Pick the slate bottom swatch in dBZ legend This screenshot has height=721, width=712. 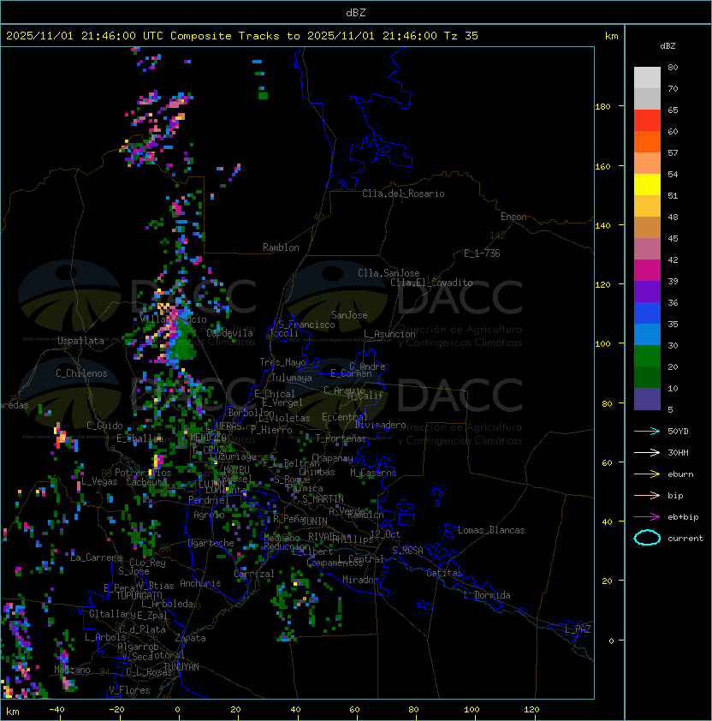(x=647, y=399)
